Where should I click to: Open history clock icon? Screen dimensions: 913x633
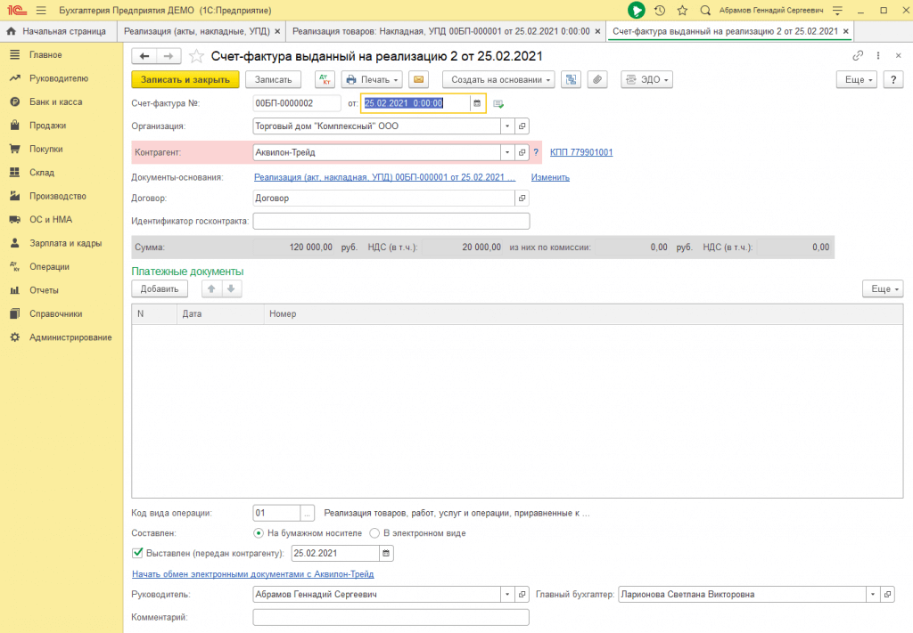(660, 11)
